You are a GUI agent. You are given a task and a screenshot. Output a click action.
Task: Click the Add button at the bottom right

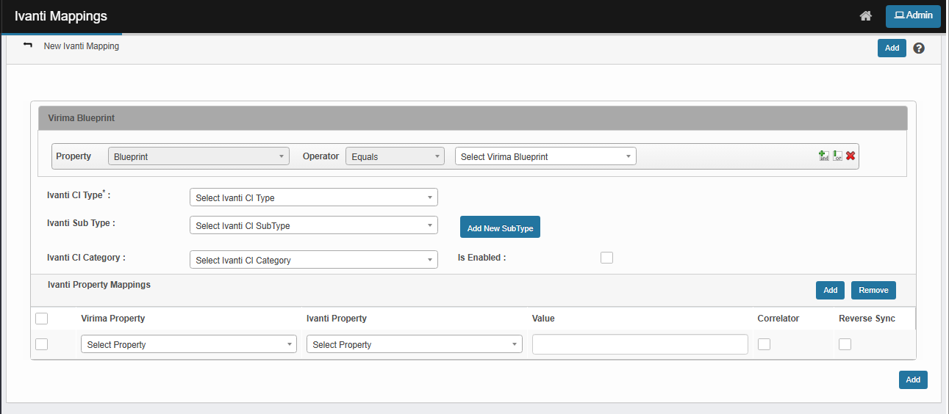click(x=912, y=379)
